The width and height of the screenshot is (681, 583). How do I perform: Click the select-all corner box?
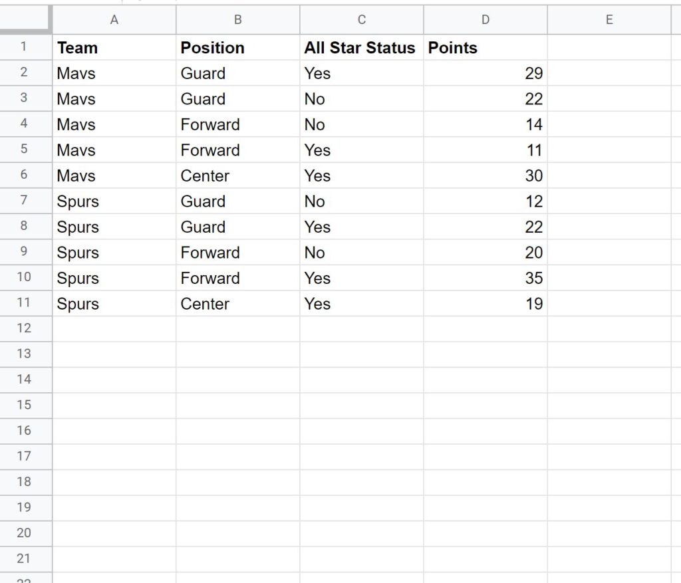[x=26, y=20]
